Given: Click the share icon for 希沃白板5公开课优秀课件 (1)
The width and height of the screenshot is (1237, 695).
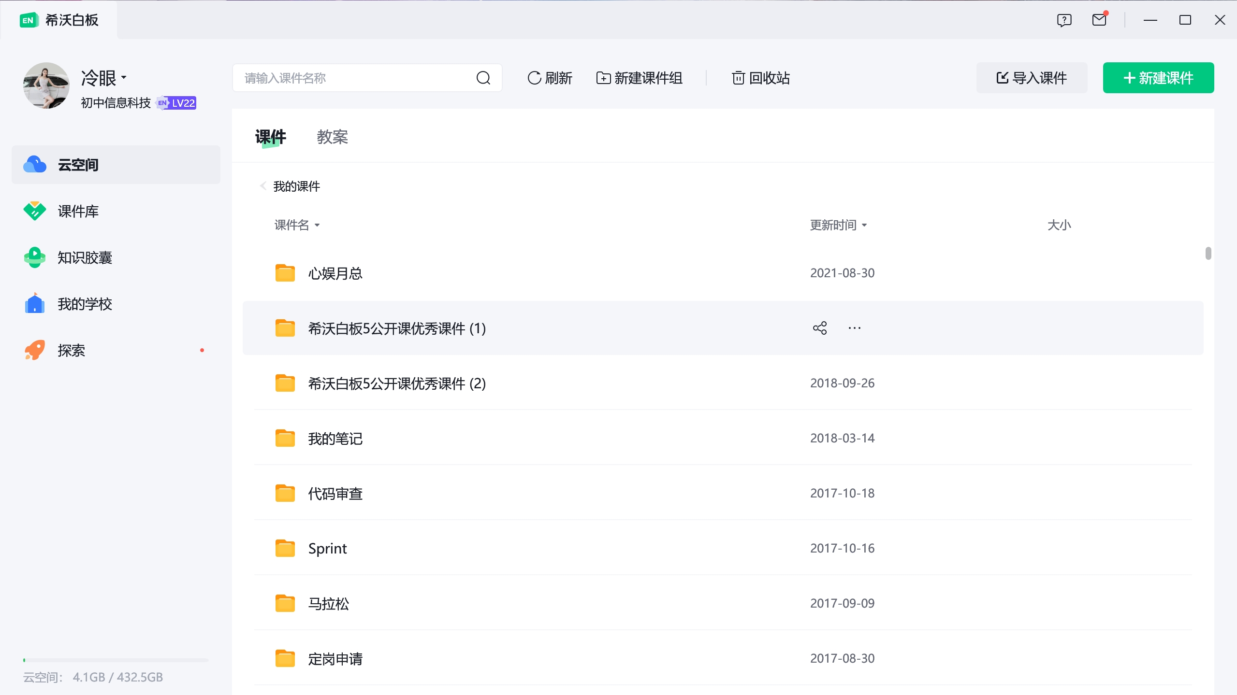Looking at the screenshot, I should pyautogui.click(x=820, y=328).
